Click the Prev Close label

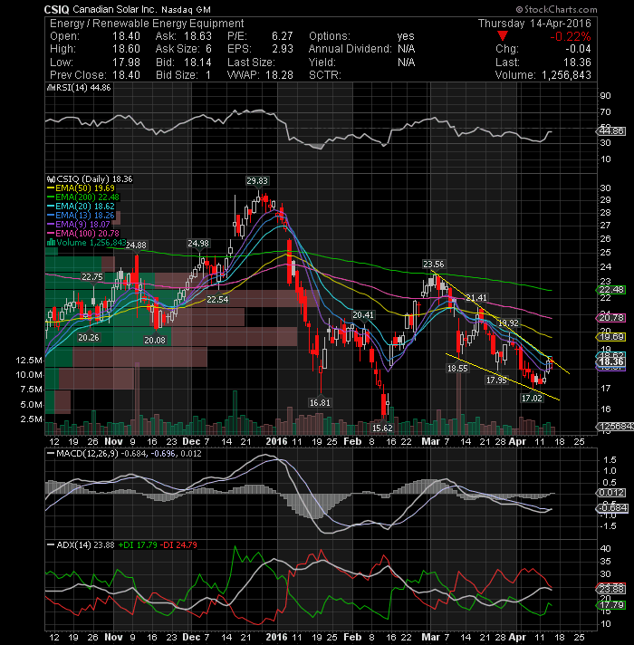78,75
